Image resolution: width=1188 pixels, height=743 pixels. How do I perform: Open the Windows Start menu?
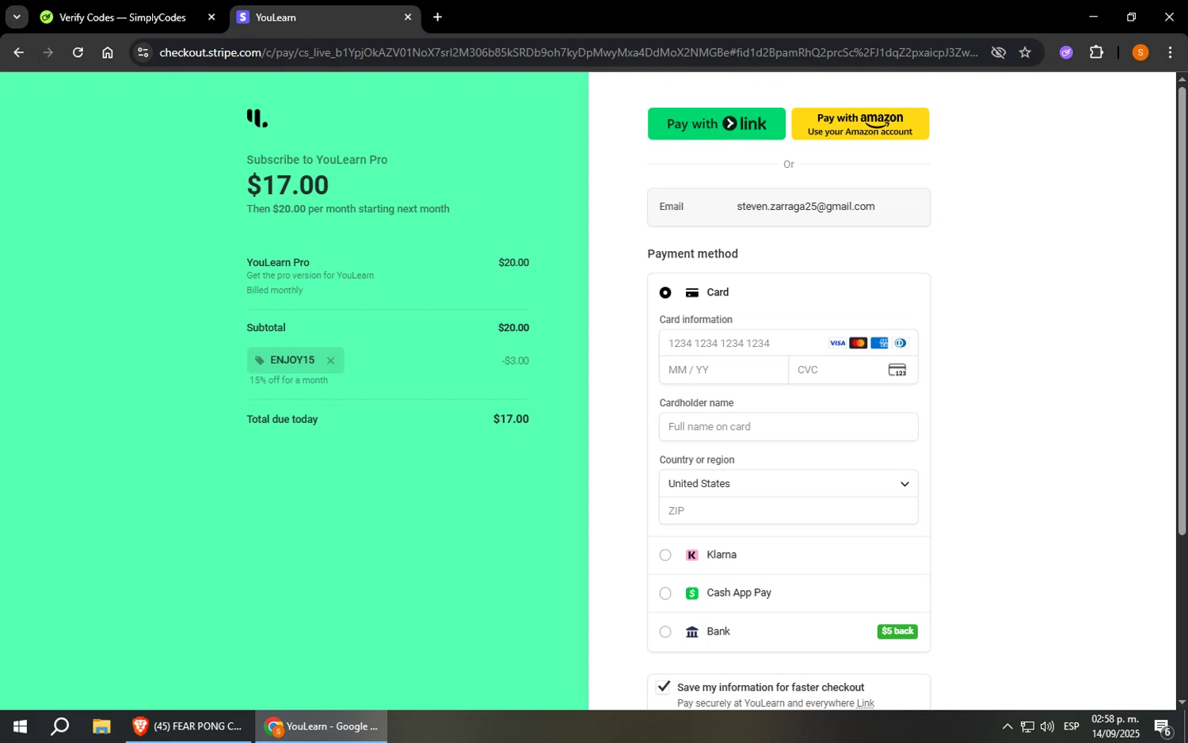click(20, 726)
